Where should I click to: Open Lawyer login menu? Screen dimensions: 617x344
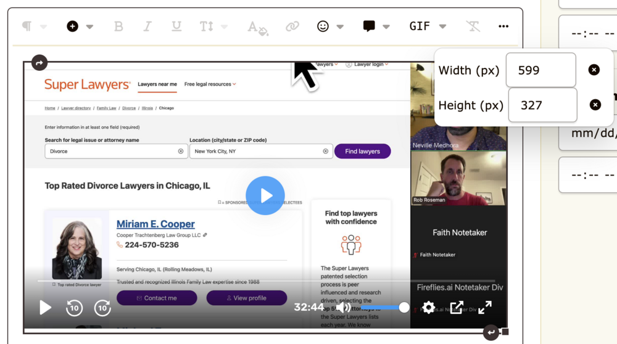click(367, 64)
